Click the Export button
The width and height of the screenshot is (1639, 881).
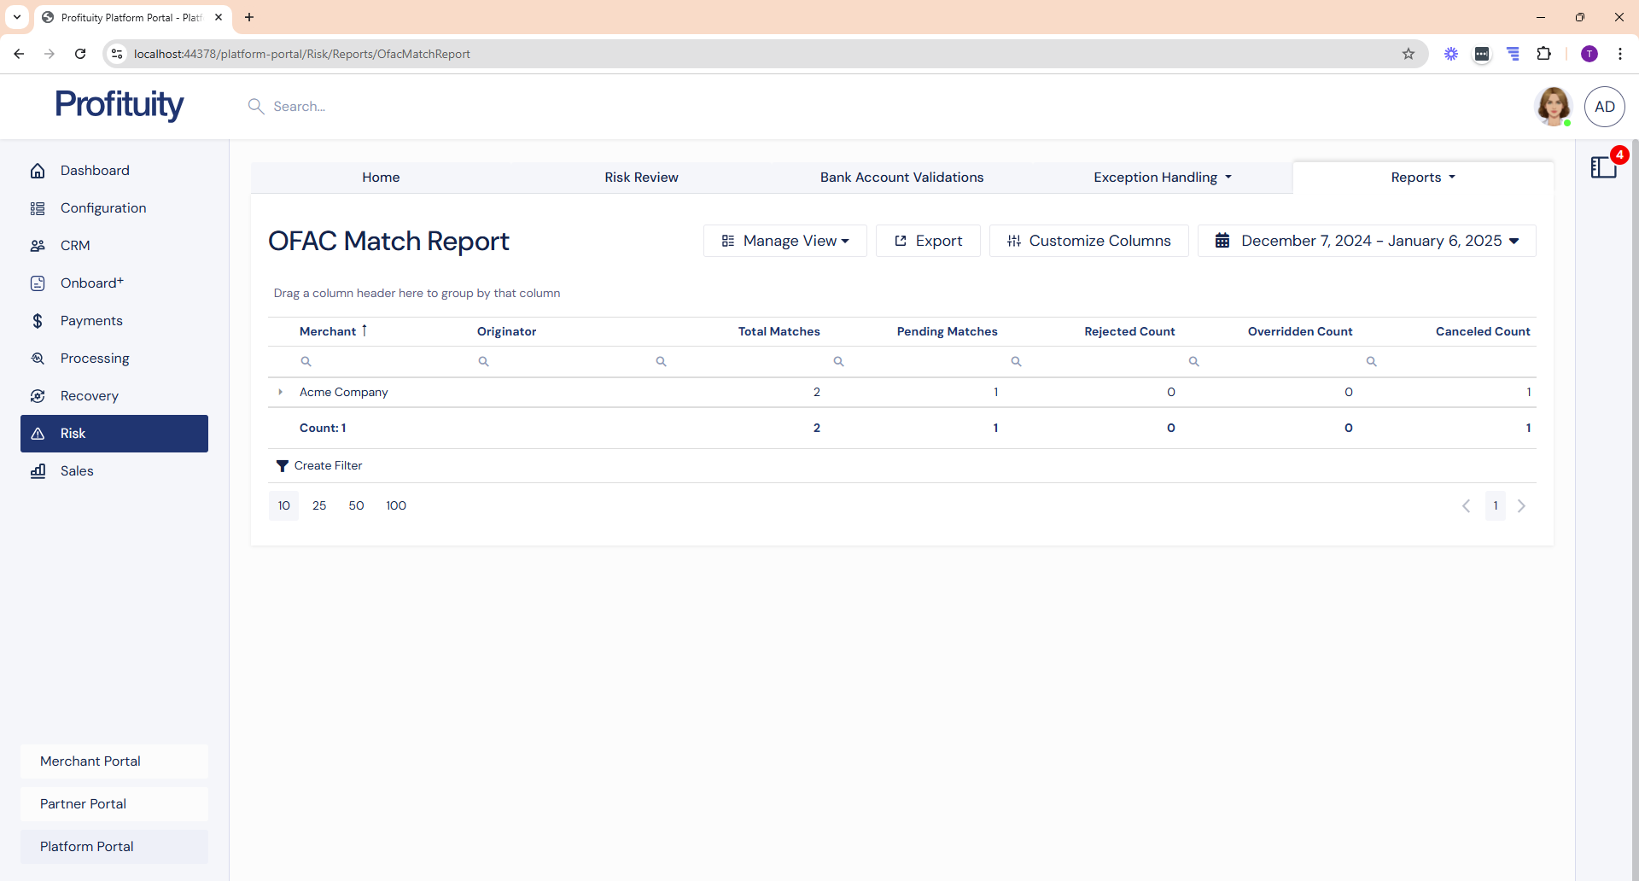(x=928, y=241)
